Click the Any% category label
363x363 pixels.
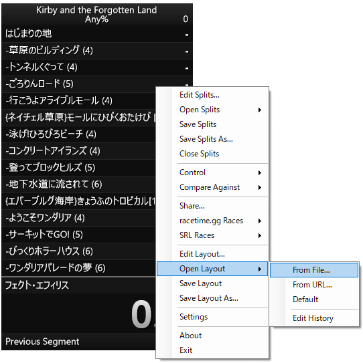point(96,19)
